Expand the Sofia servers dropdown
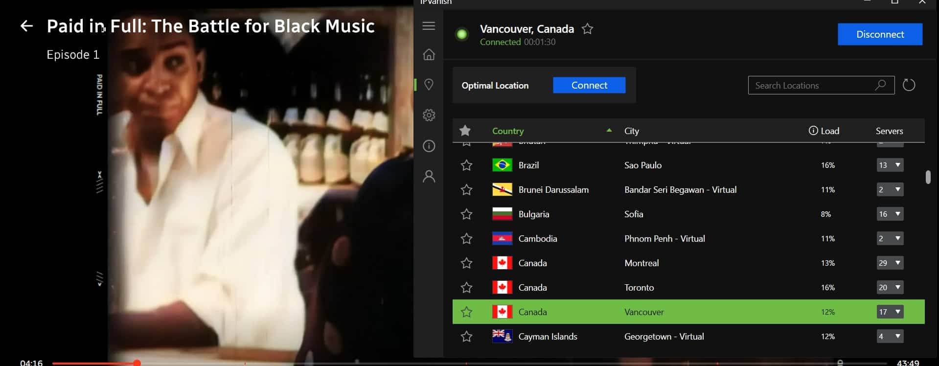The width and height of the screenshot is (939, 366). 890,214
